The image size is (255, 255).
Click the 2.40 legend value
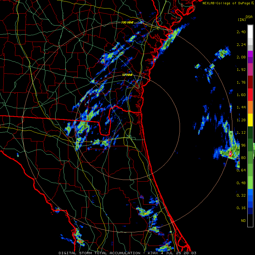click(241, 32)
